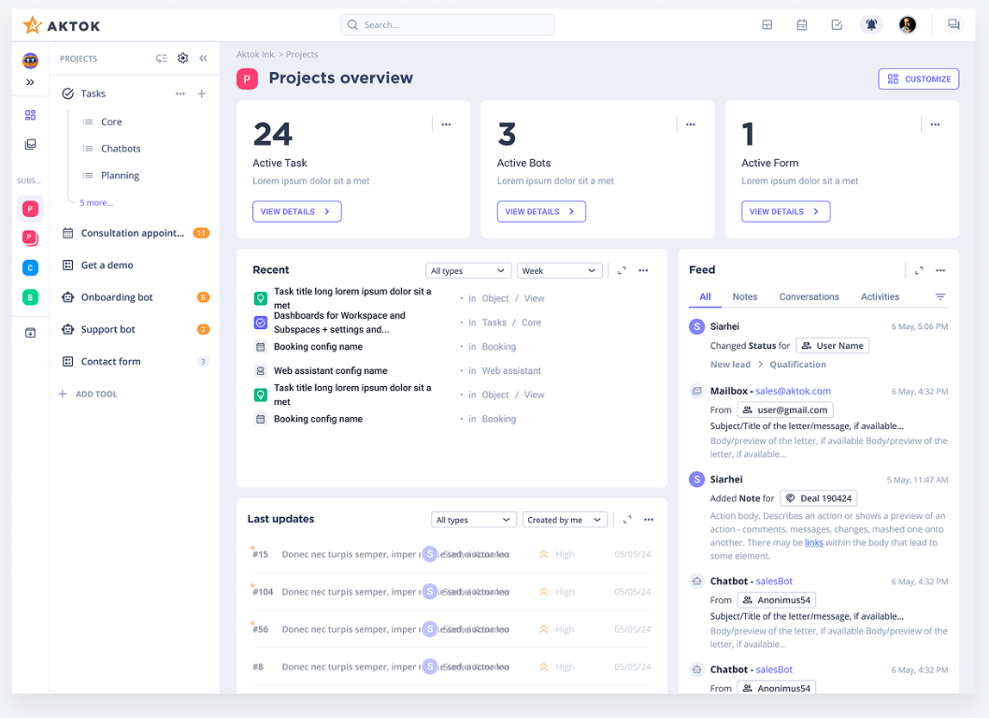Toggle the tasks check icon next to Tasks
The width and height of the screenshot is (989, 718).
[65, 93]
